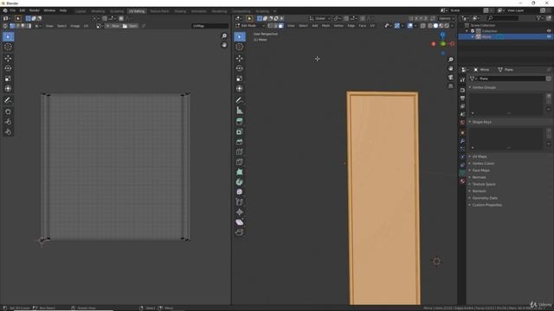Expand the Custom Properties panel
554x311 pixels.
[x=487, y=205]
